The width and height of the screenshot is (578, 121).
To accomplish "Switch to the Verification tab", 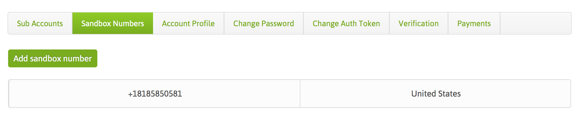I will click(x=418, y=24).
